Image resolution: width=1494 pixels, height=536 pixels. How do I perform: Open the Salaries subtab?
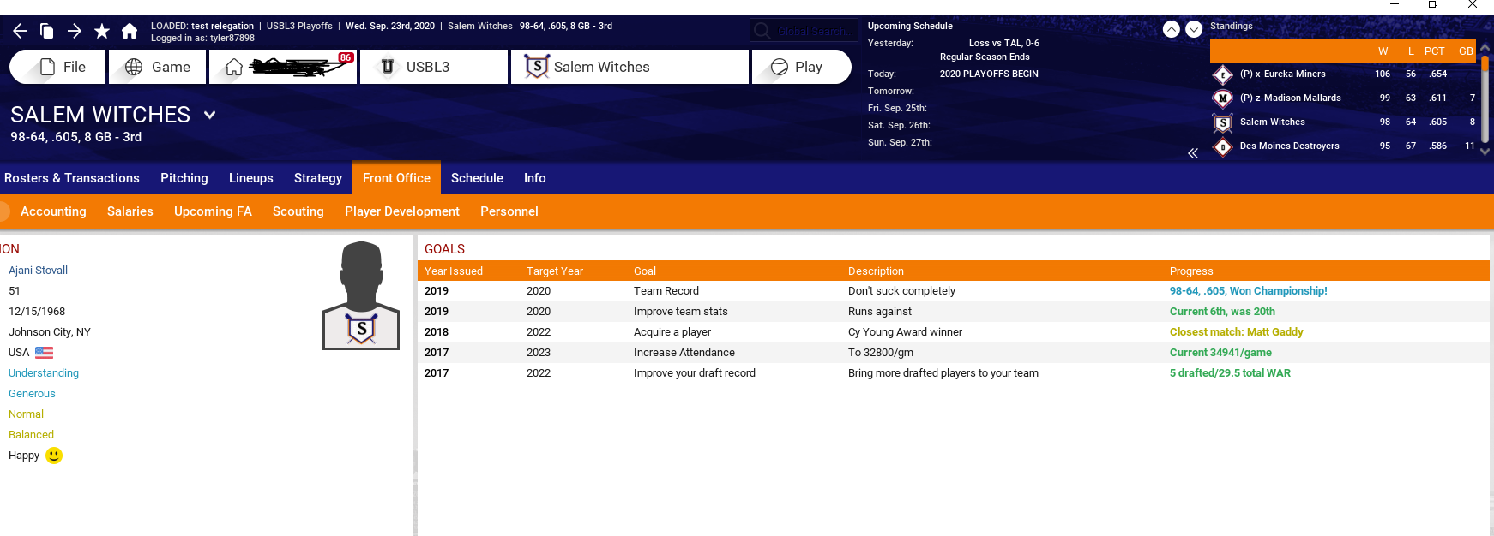[x=130, y=211]
